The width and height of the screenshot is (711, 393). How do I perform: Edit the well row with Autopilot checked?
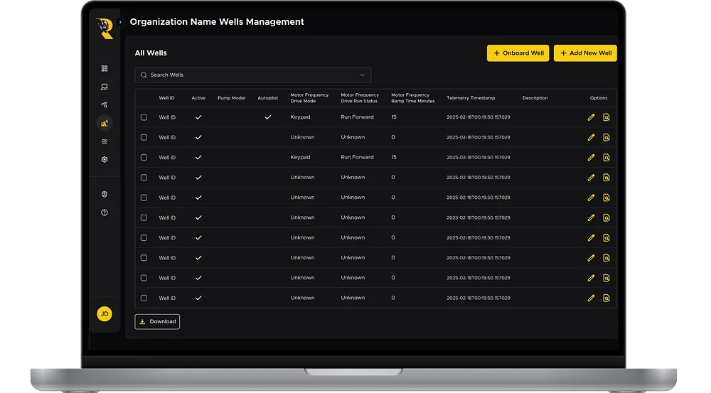(591, 117)
